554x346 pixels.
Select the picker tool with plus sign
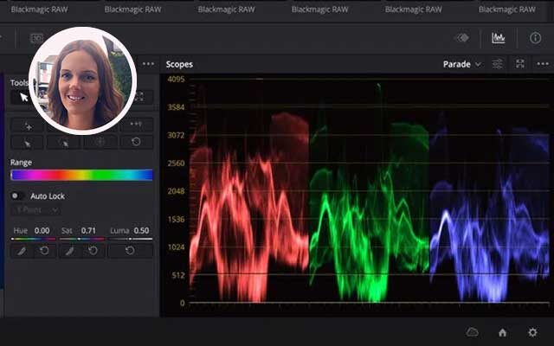[x=28, y=125]
